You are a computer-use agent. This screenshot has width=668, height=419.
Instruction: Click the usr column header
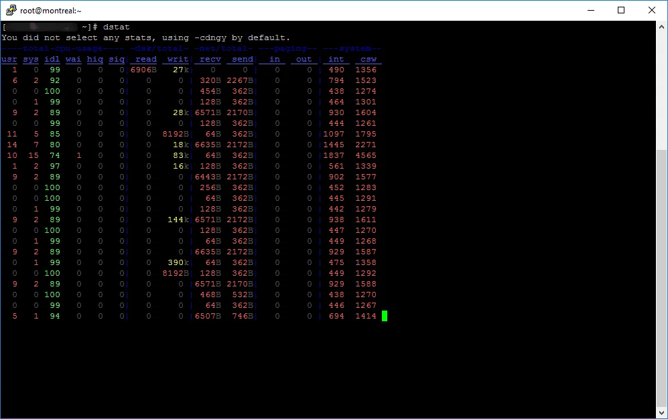coord(9,59)
